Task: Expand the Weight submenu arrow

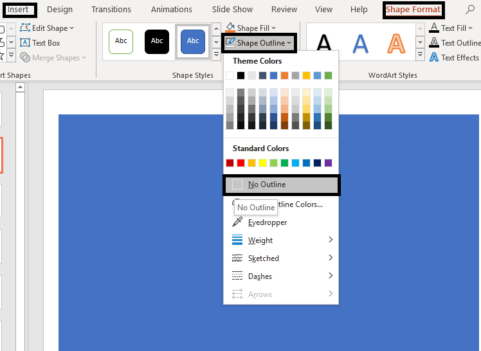Action: coord(331,239)
